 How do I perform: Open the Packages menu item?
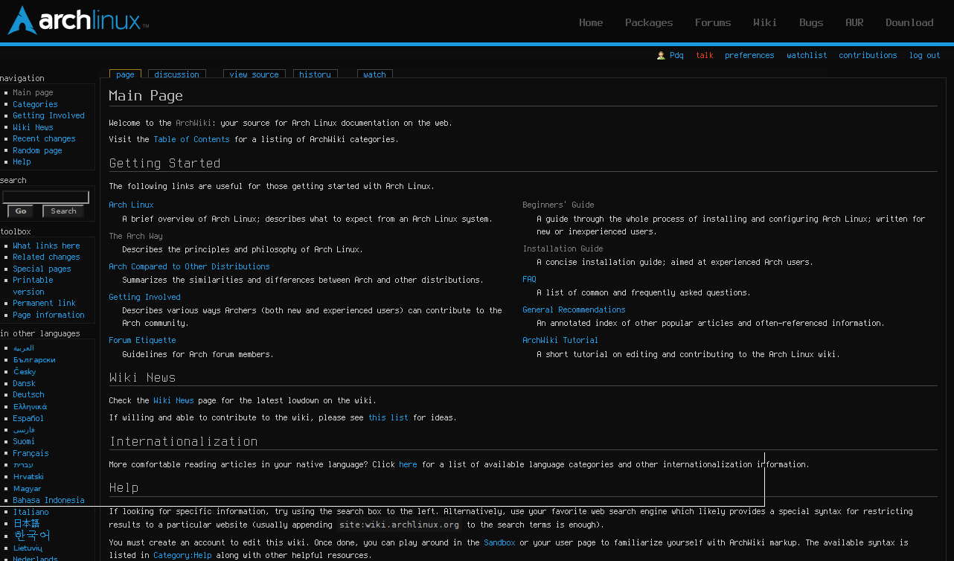coord(648,22)
